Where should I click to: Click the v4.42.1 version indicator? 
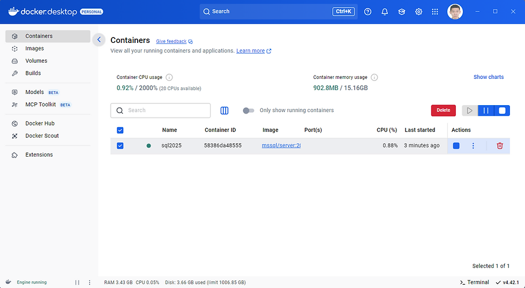tap(507, 282)
